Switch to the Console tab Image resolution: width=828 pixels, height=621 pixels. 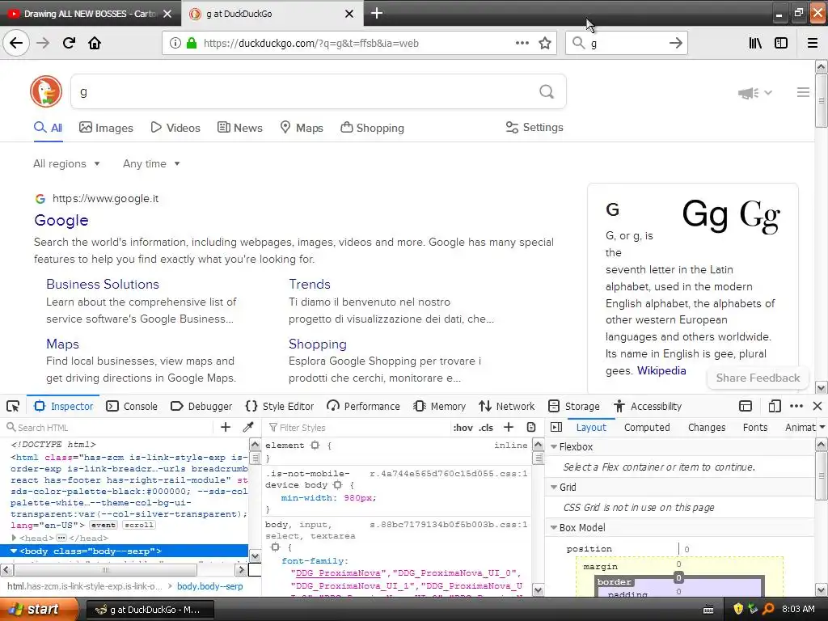point(132,406)
